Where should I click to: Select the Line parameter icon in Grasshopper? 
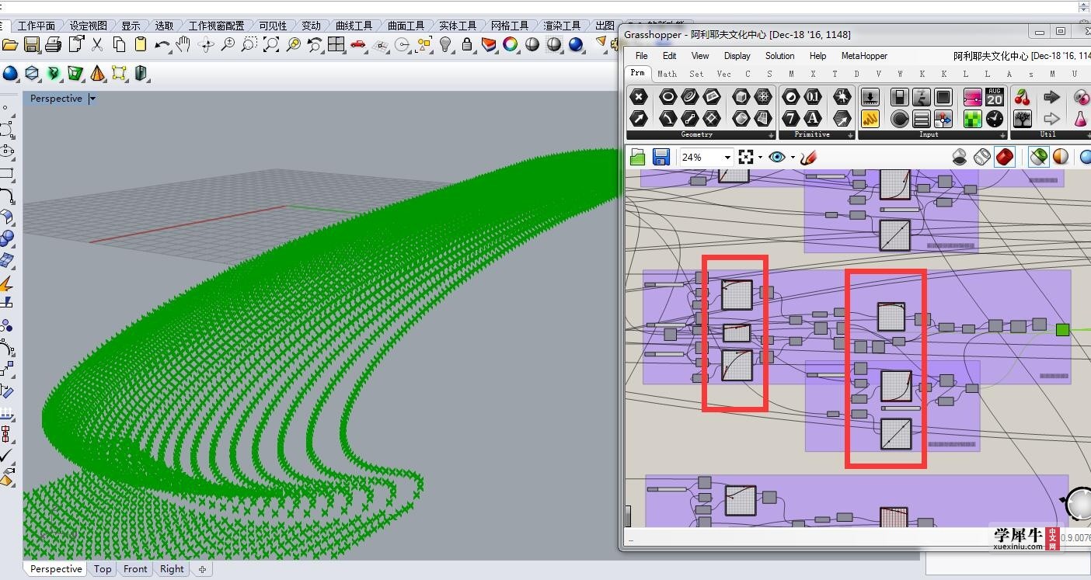click(x=689, y=118)
